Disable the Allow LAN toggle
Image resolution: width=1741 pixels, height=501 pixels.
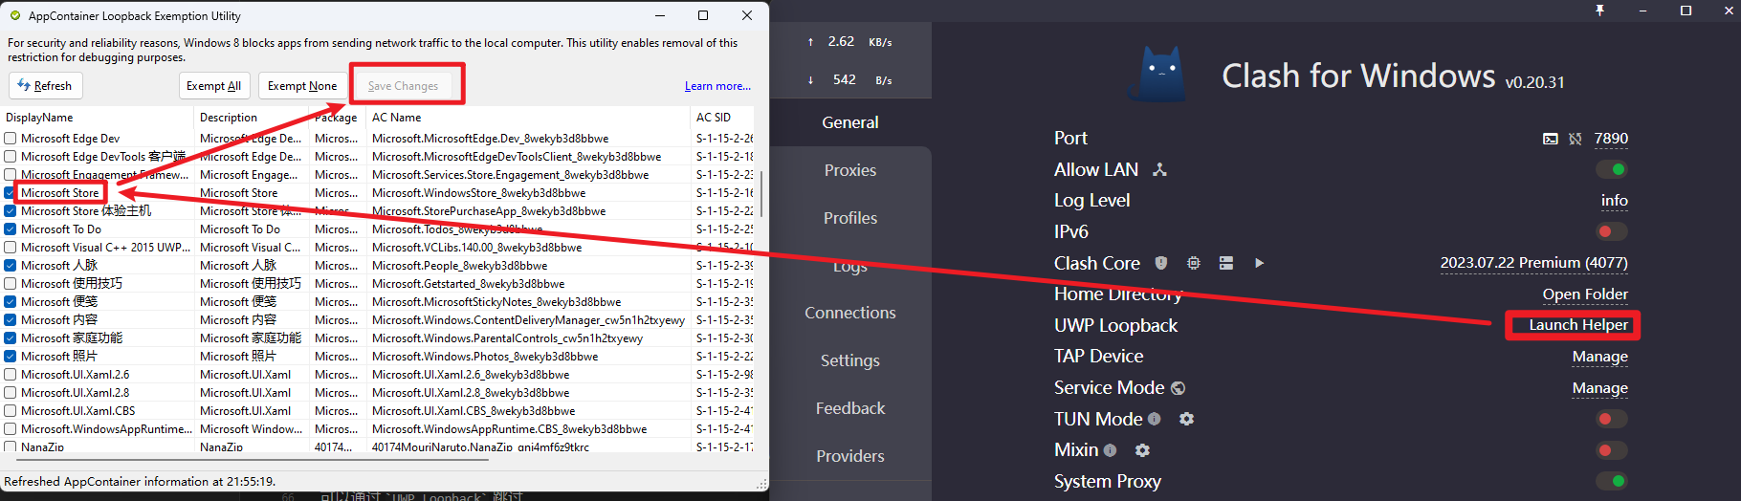pos(1612,169)
